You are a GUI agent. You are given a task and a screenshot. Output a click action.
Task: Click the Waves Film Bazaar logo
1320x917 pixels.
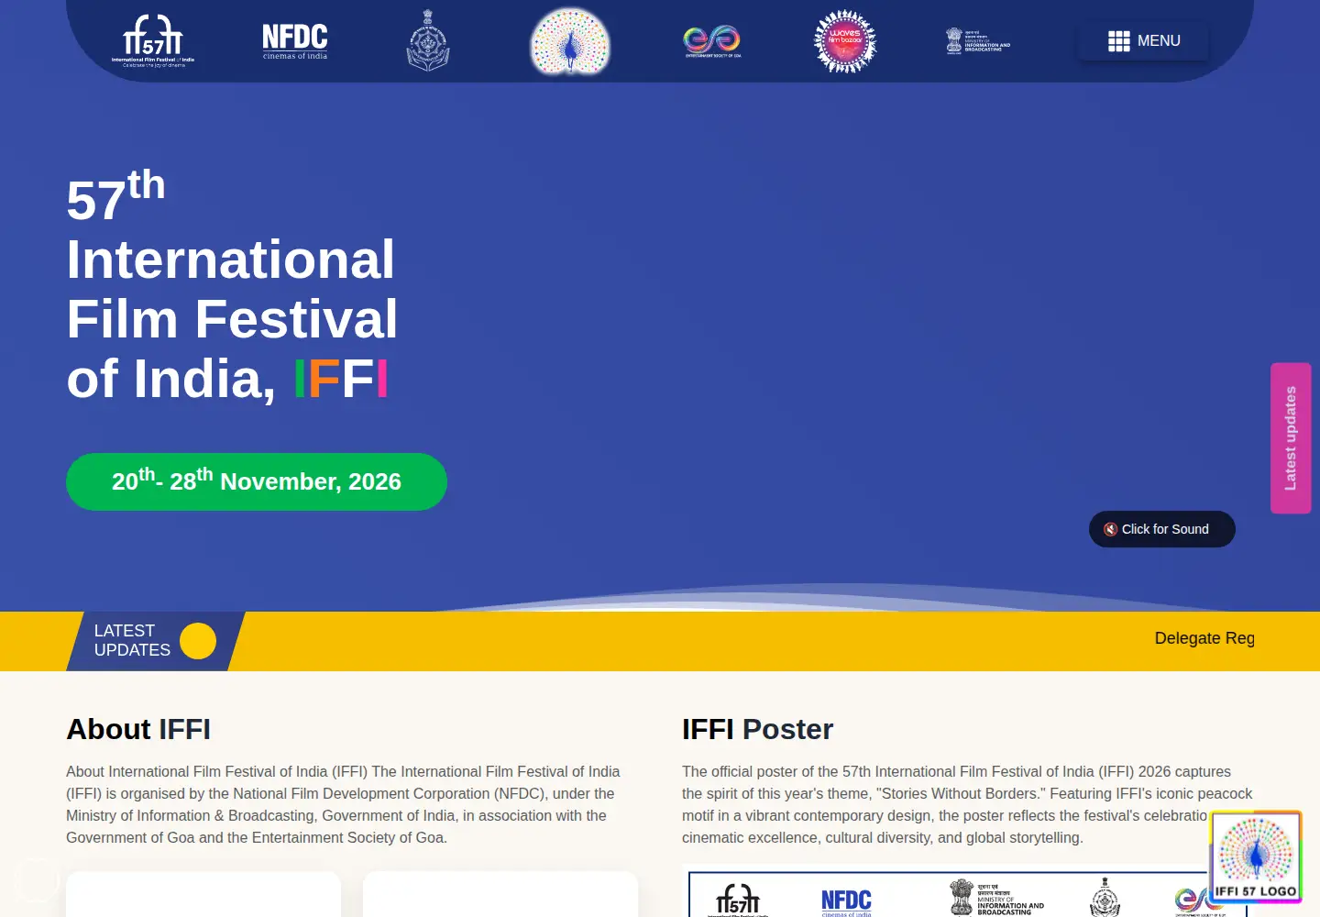point(845,41)
